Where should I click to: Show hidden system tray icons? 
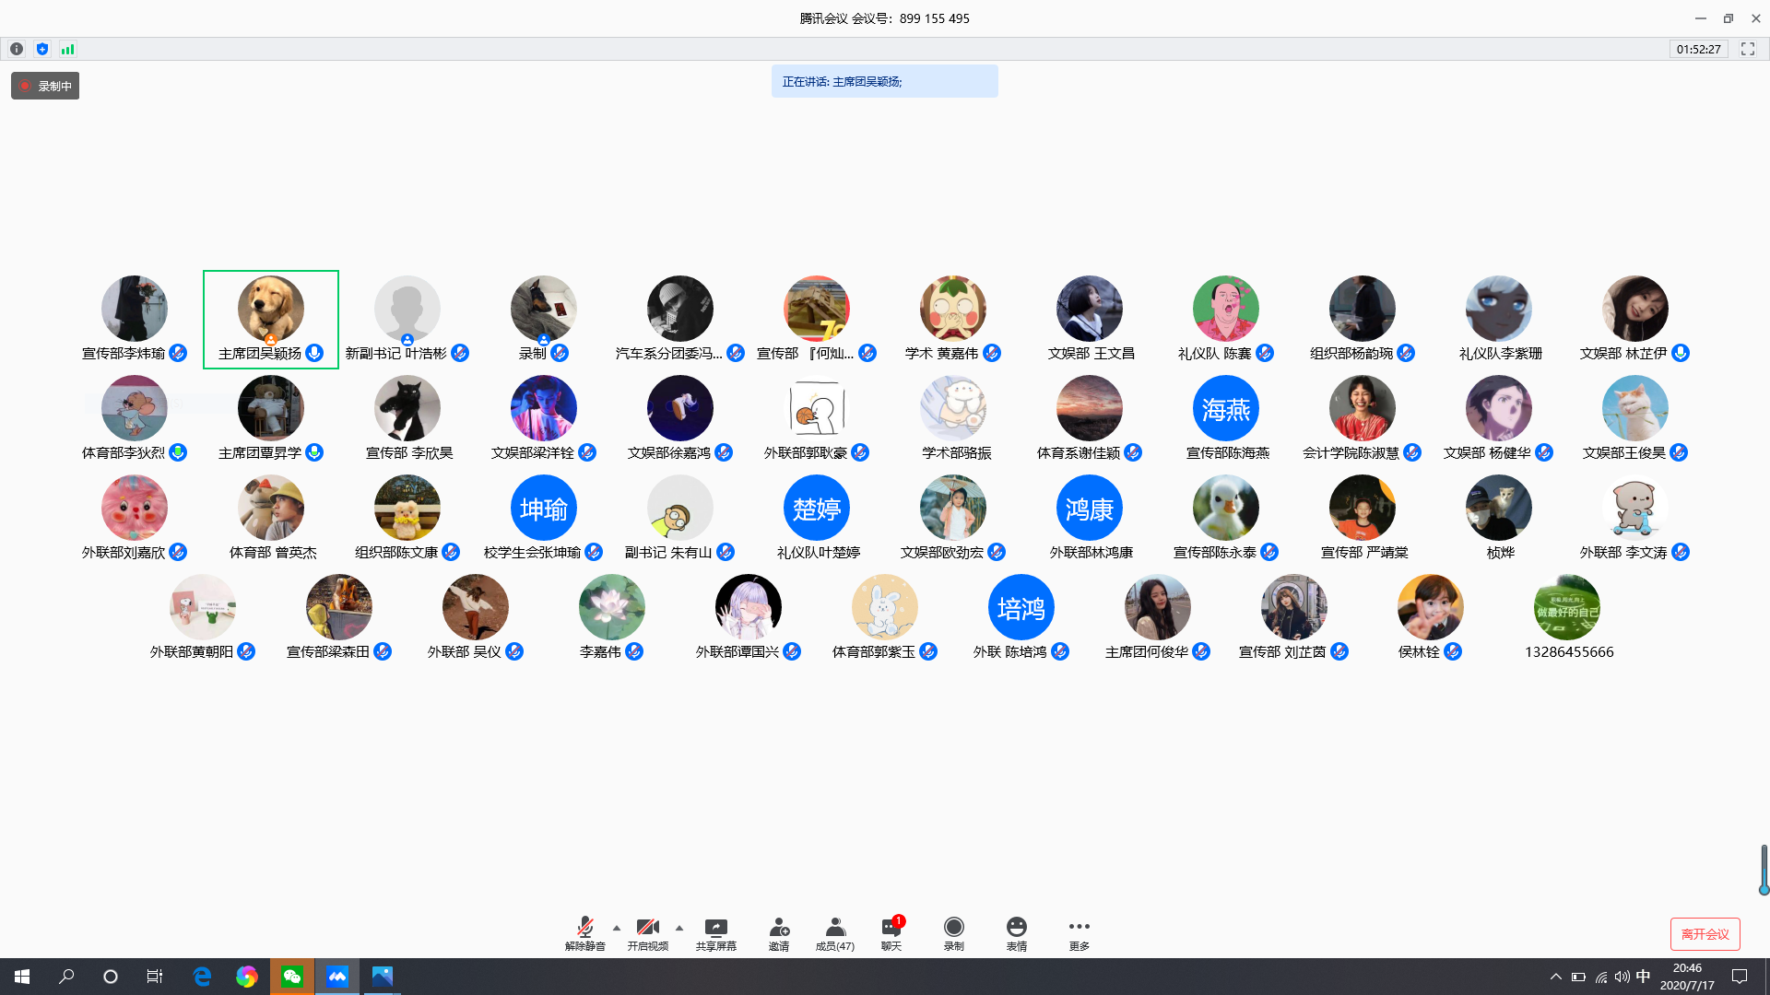click(x=1555, y=977)
